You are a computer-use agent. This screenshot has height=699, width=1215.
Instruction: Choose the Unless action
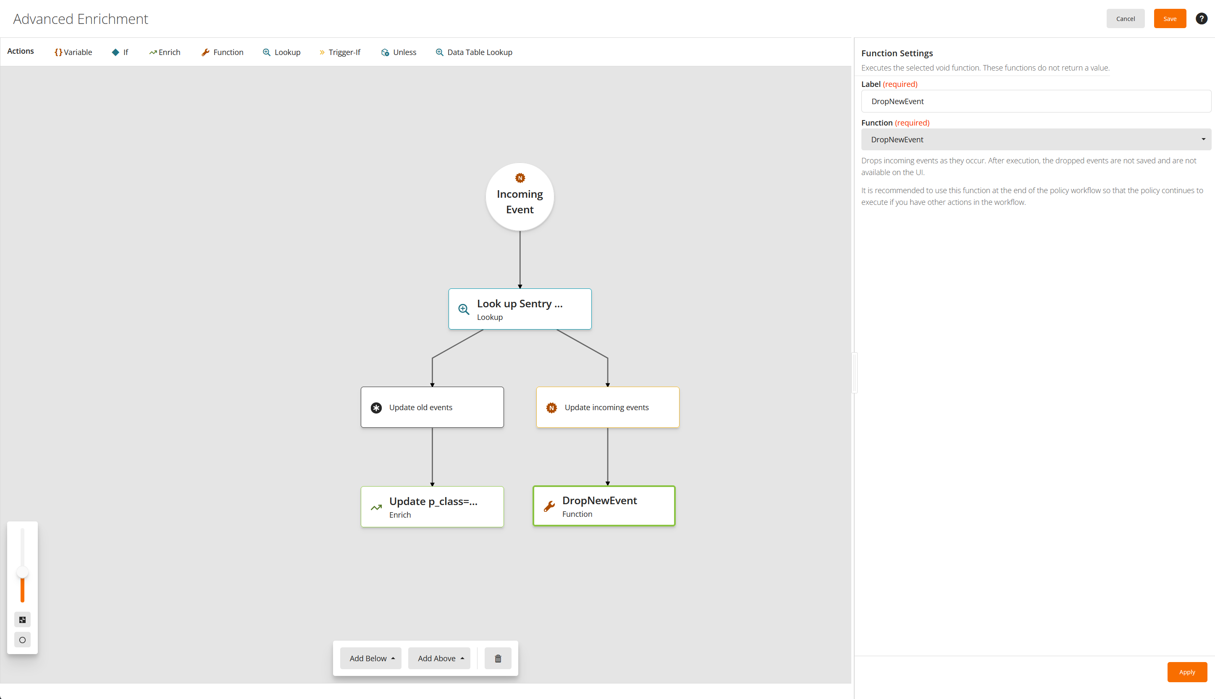coord(399,52)
